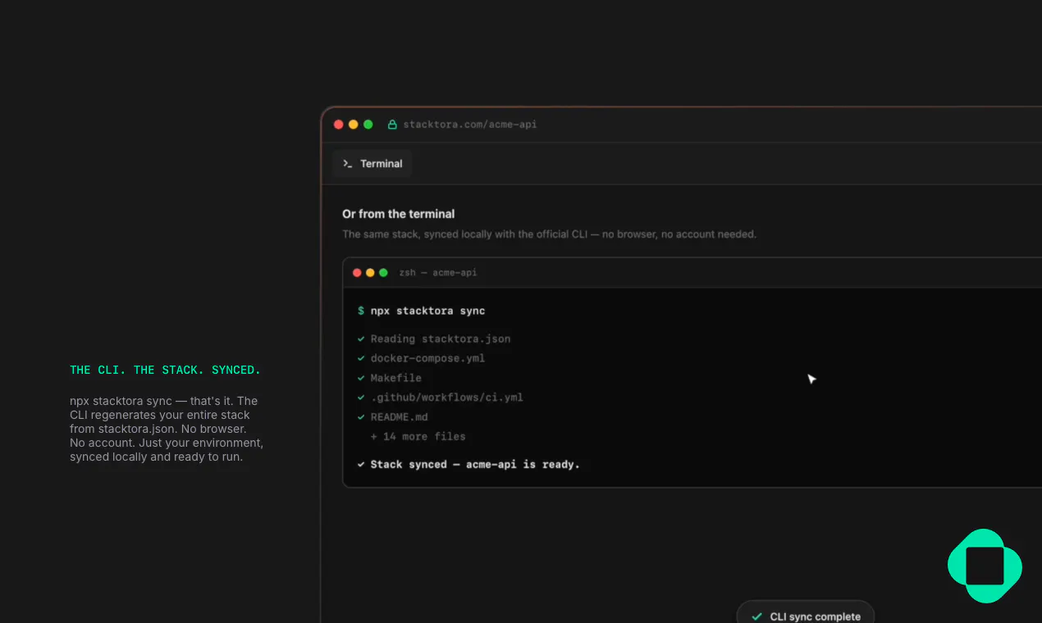
Task: Click THE CLI. THE STACK. SYNCED. headline
Action: (x=165, y=371)
